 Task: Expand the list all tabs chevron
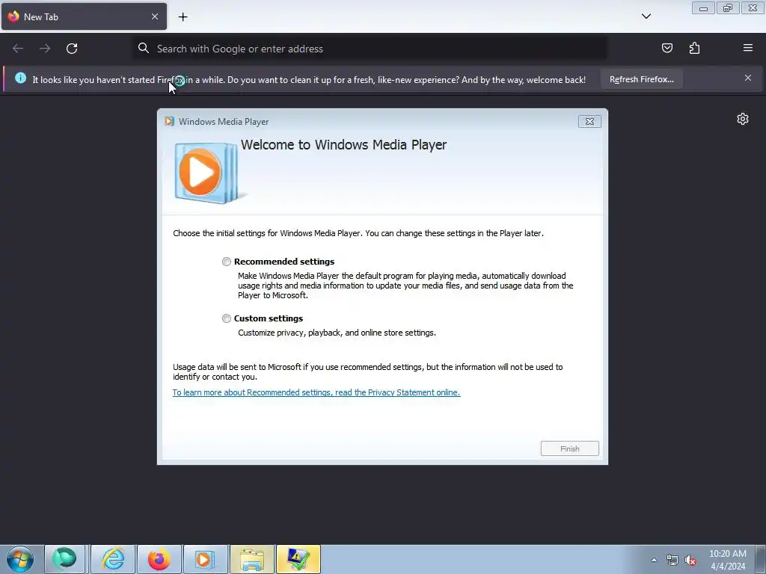click(646, 16)
